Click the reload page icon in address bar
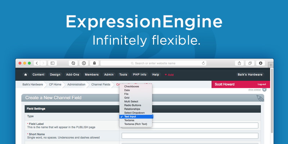288x144 pixels. 203,63
